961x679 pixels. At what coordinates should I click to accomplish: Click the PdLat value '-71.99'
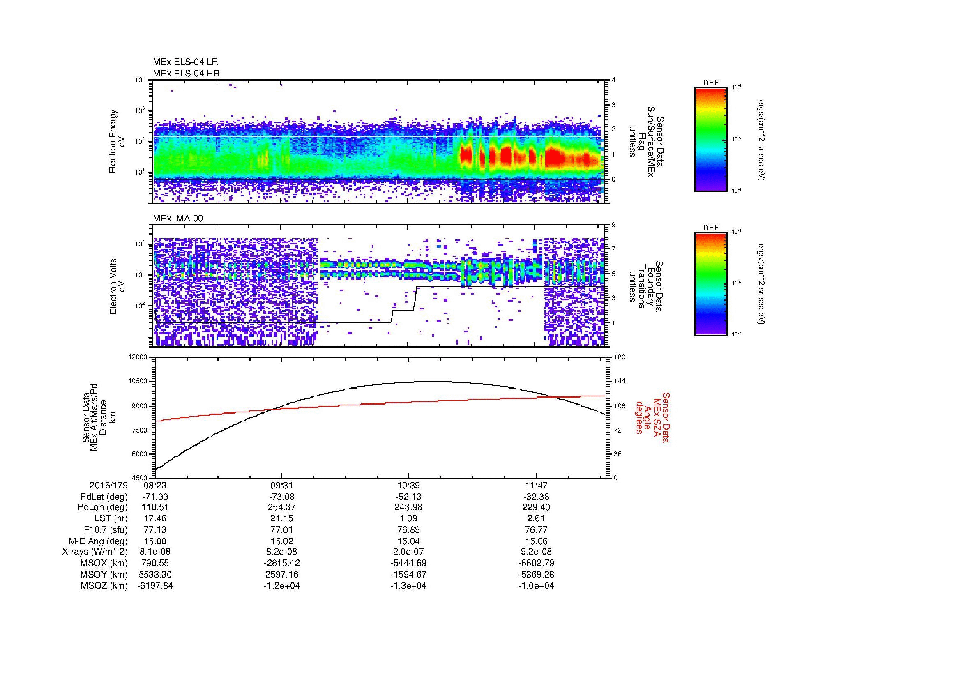155,497
